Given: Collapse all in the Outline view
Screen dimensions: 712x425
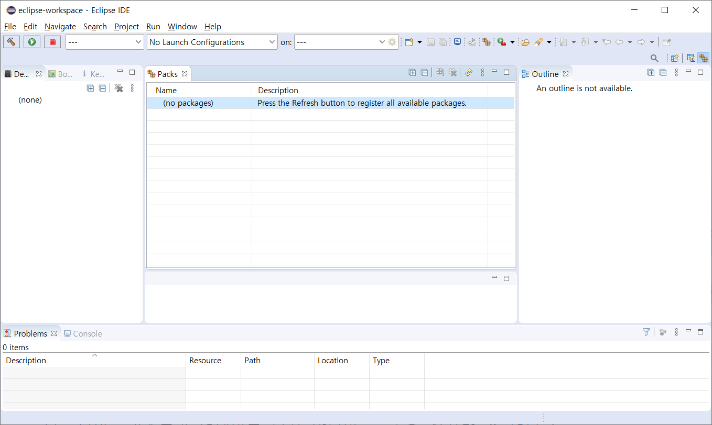Looking at the screenshot, I should click(x=663, y=73).
